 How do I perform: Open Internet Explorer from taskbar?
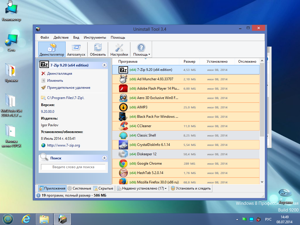tap(26, 219)
